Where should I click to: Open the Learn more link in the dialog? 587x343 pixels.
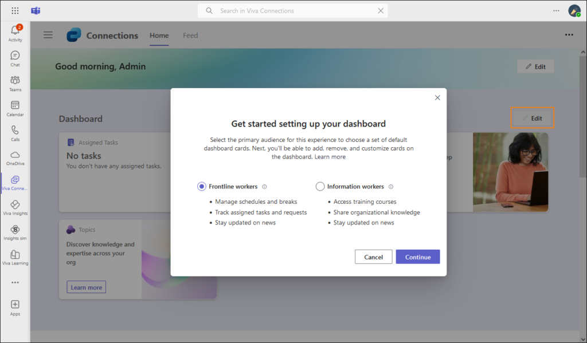click(331, 156)
